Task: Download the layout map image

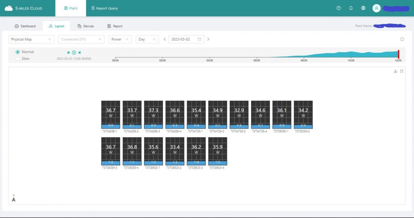Action: click(x=395, y=71)
